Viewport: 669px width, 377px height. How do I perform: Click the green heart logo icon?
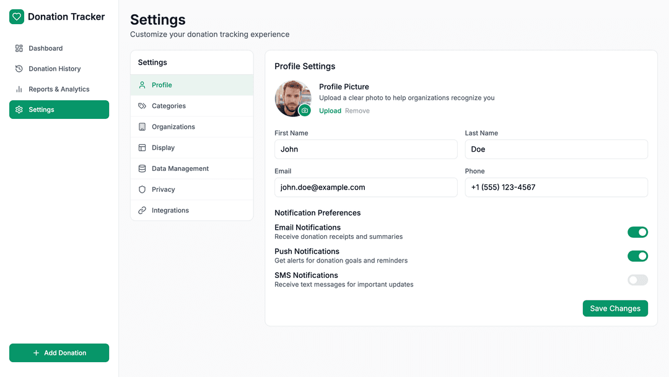[17, 17]
